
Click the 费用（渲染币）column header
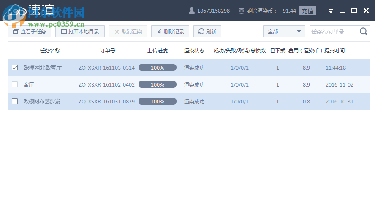click(305, 50)
